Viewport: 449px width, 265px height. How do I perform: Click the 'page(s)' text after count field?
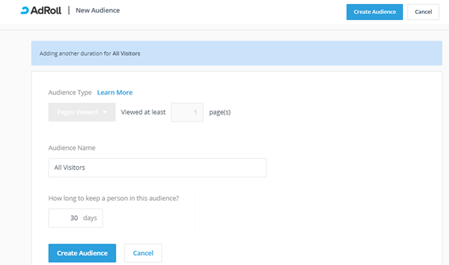[220, 112]
